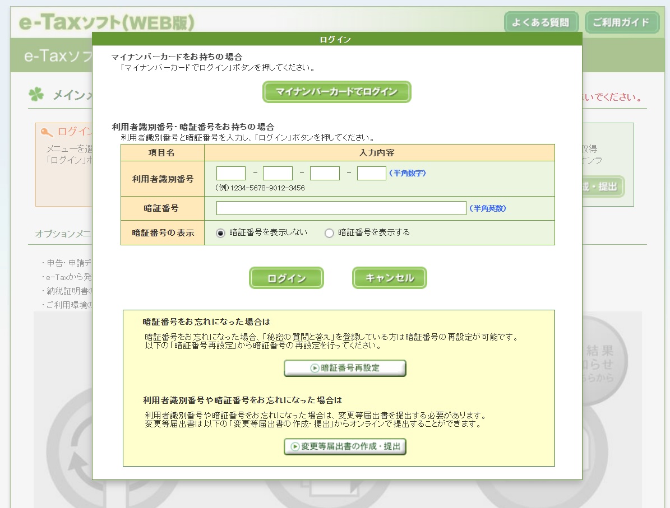Click example text (例)1234-5678-9012-3456

(x=260, y=188)
